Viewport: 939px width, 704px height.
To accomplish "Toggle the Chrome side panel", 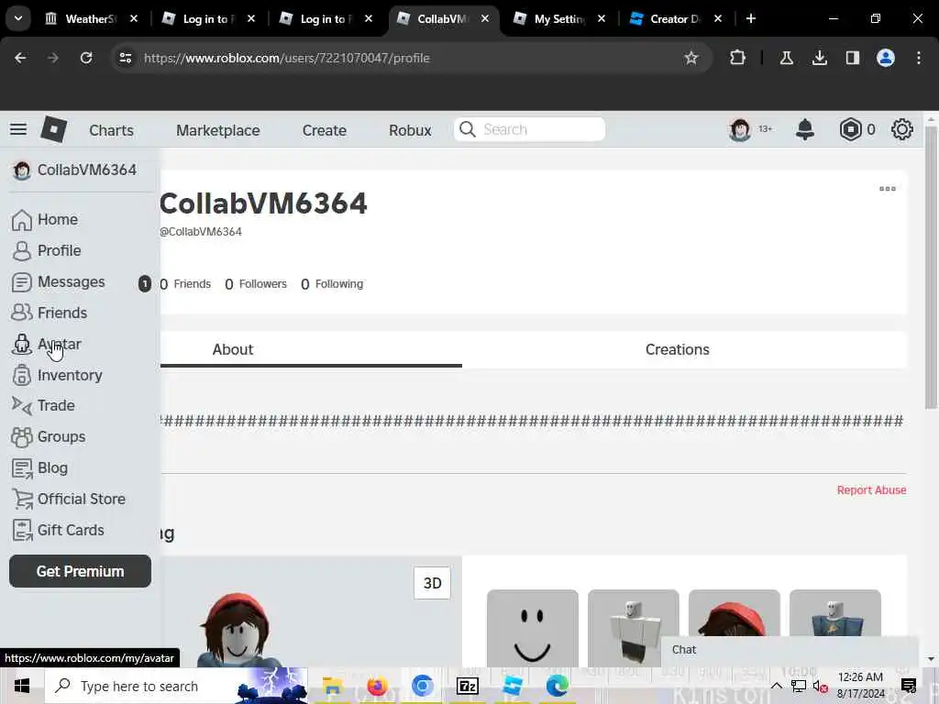I will (852, 58).
